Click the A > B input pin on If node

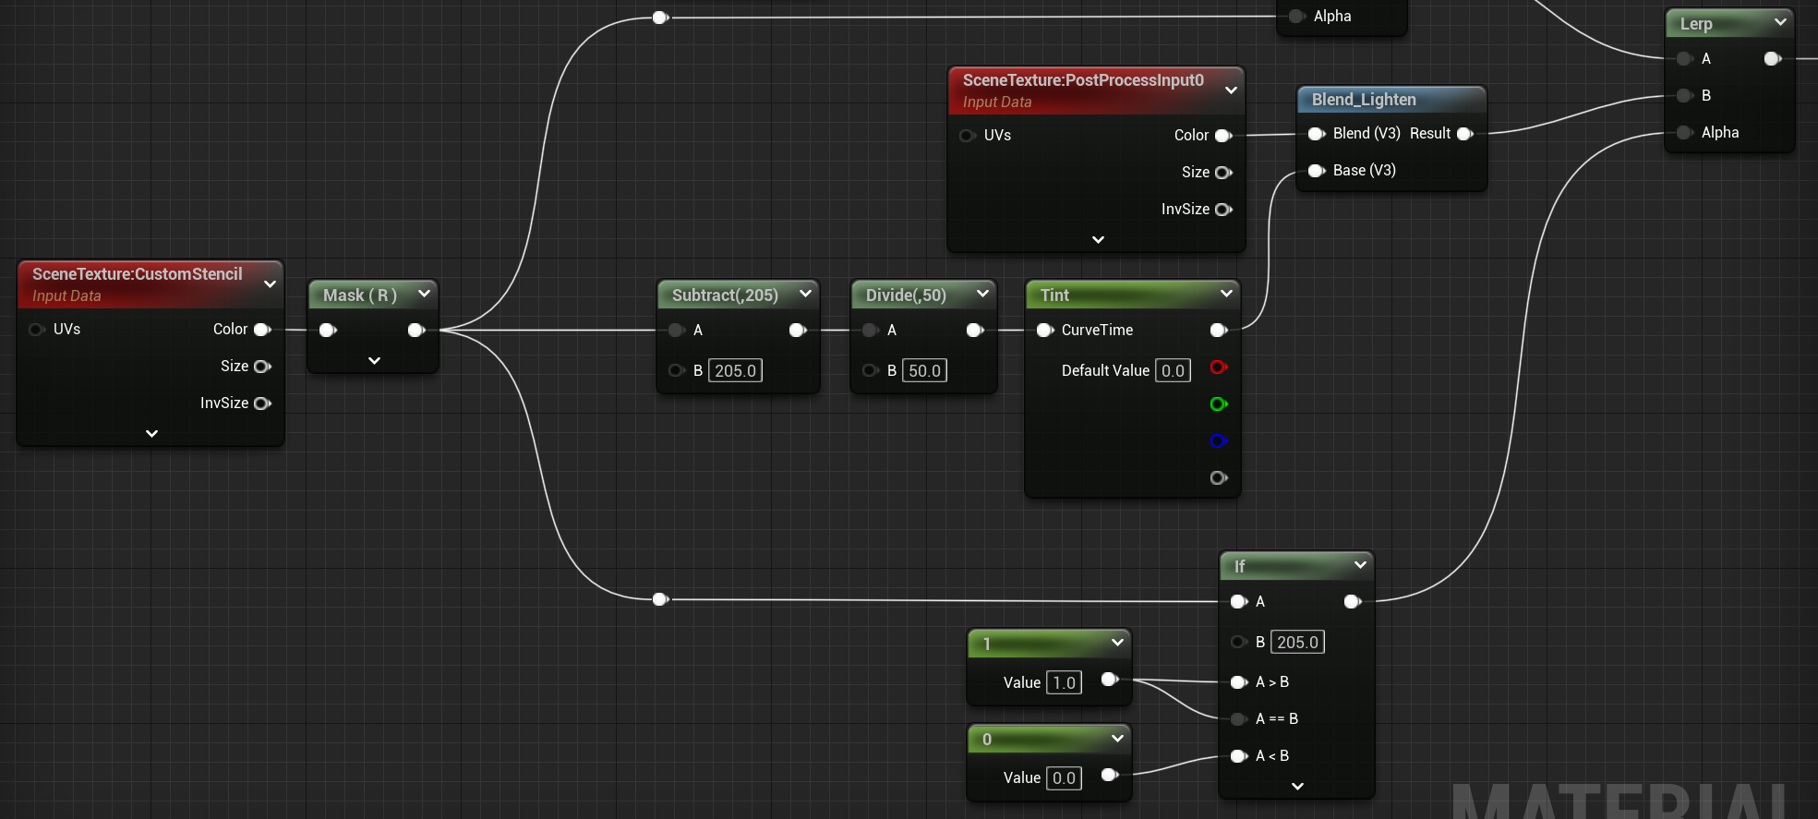[1238, 682]
